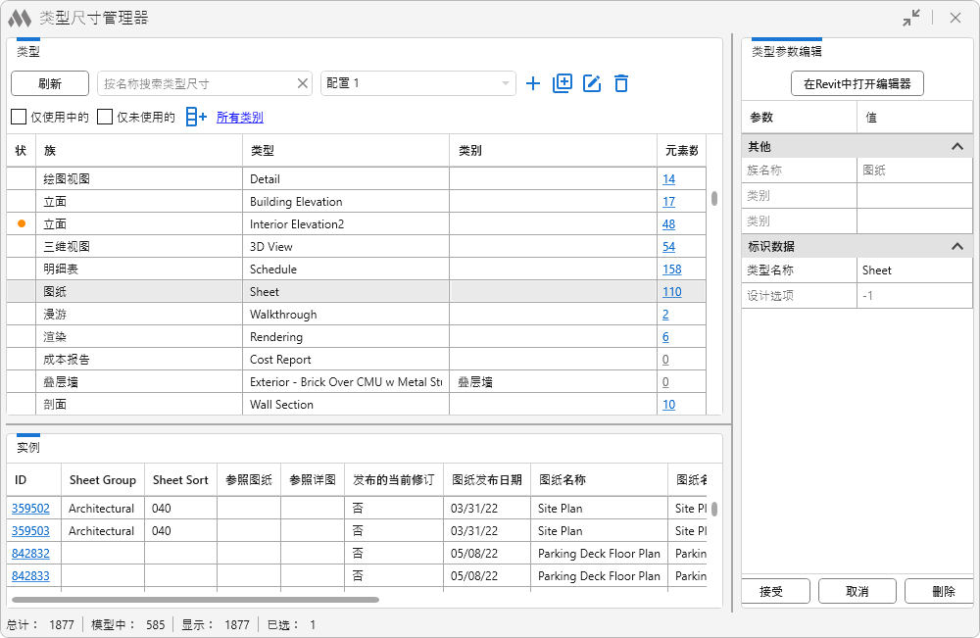Screen dimensions: 980x638
Task: Click the Sheet Group column header
Action: tap(103, 480)
